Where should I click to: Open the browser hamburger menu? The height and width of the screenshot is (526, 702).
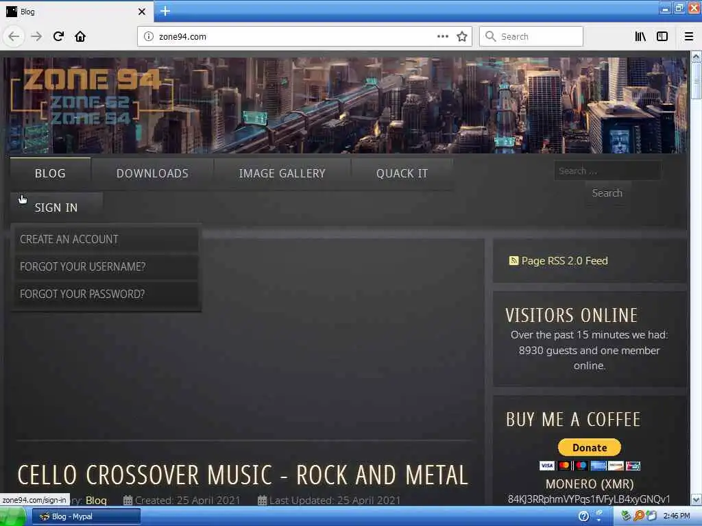(688, 36)
